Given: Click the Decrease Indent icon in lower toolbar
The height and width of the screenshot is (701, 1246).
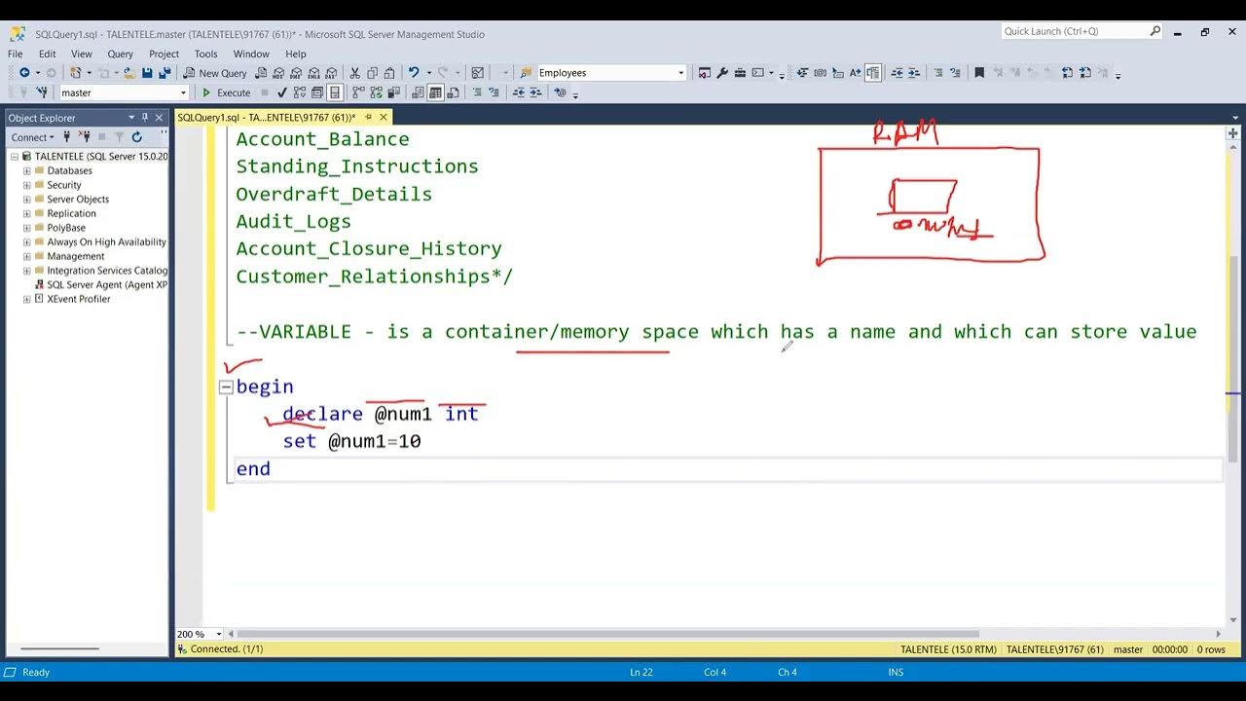Looking at the screenshot, I should pos(518,92).
